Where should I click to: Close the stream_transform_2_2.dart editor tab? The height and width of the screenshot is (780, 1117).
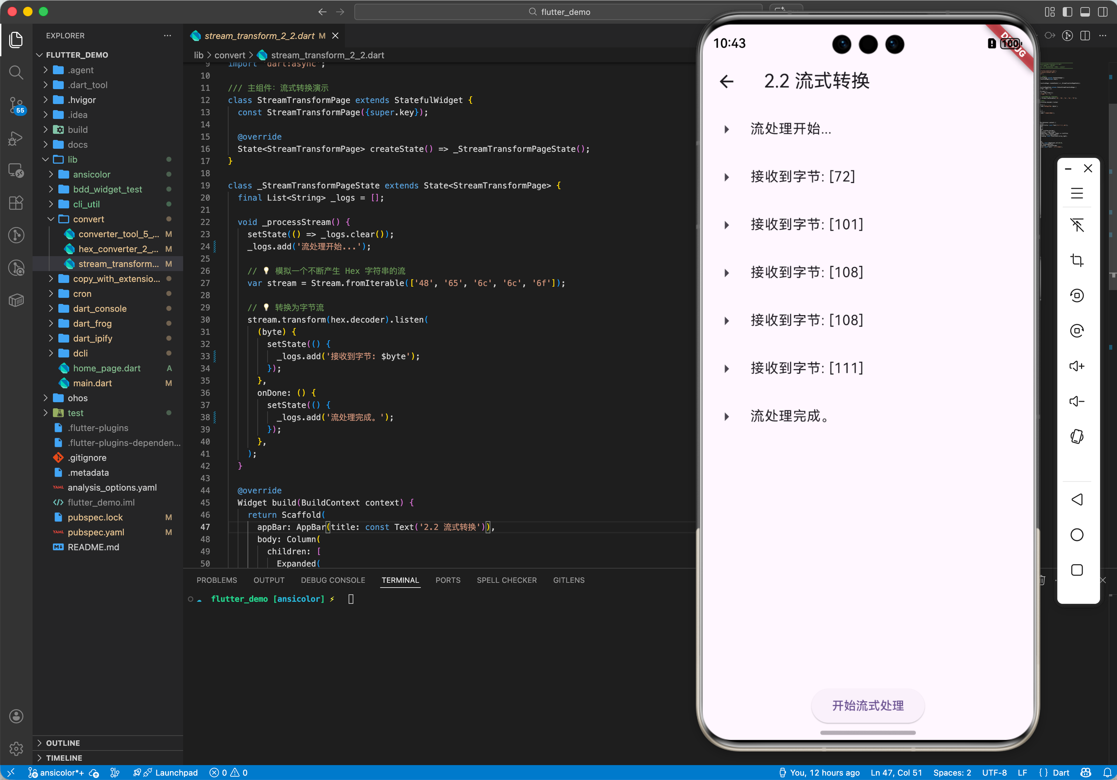pos(335,36)
